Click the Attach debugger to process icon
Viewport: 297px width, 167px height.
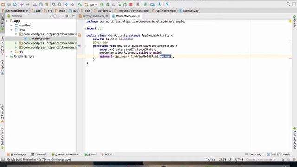119,4
